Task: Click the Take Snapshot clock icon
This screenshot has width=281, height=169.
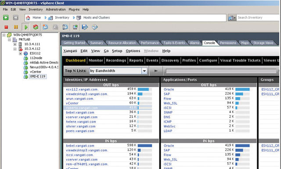Action: tap(45, 27)
